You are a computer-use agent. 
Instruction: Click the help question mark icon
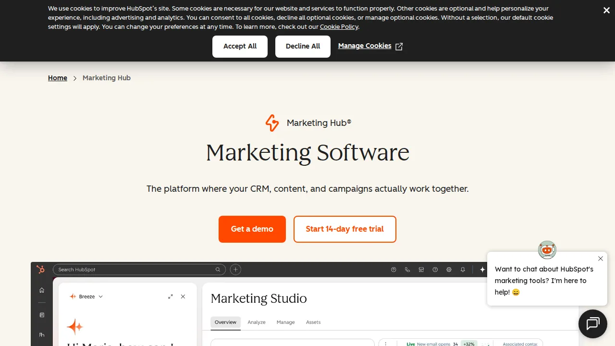pos(435,270)
